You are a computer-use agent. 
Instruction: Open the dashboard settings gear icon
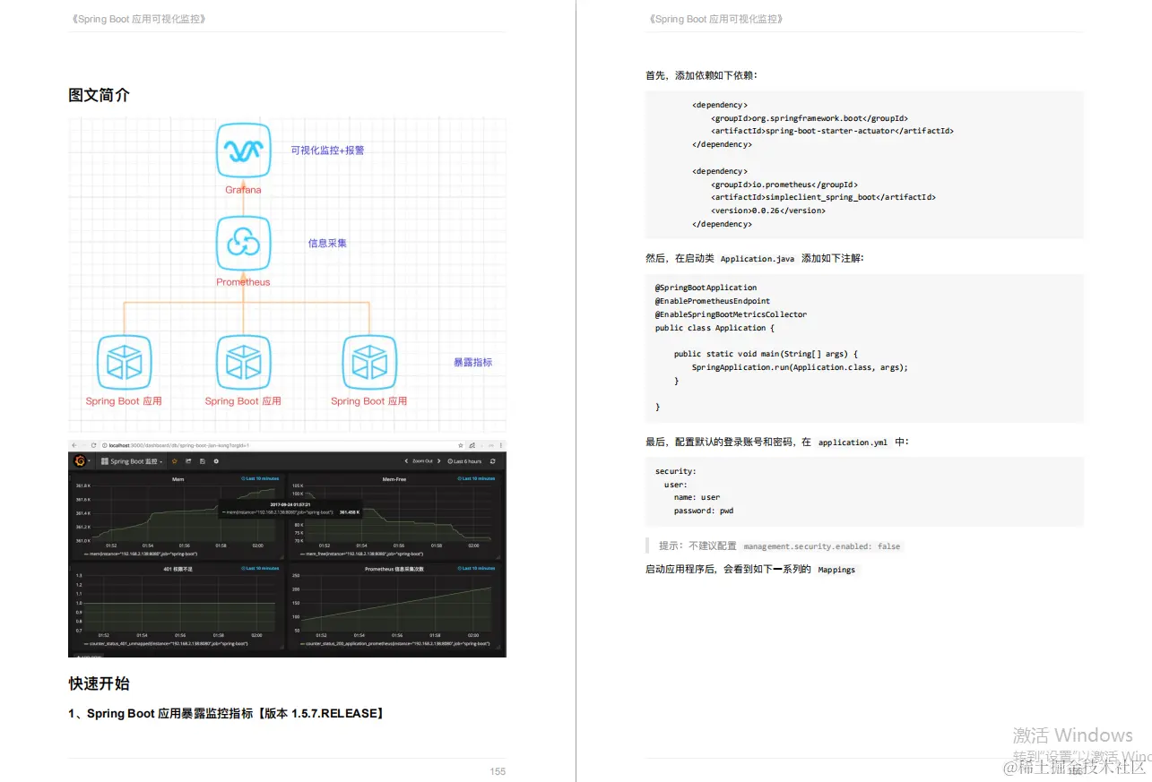click(216, 461)
